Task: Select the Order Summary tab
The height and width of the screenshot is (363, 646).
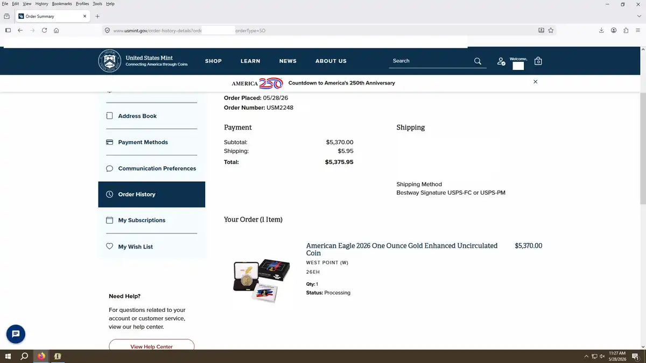Action: pyautogui.click(x=52, y=16)
